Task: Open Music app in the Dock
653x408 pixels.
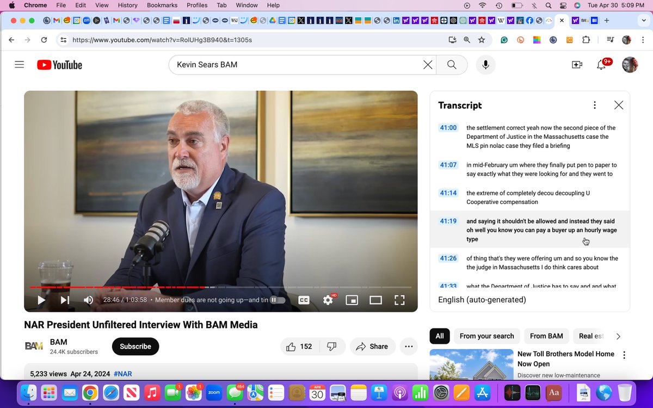Action: click(x=152, y=392)
